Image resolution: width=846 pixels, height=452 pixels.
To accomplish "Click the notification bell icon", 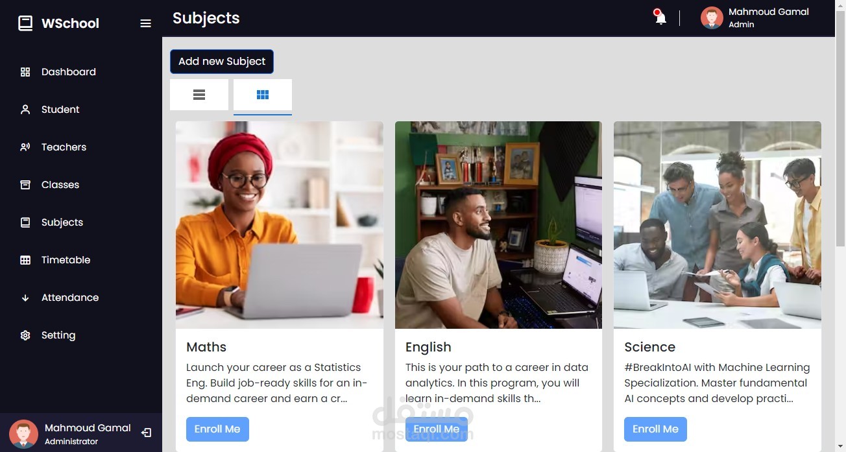I will 659,18.
